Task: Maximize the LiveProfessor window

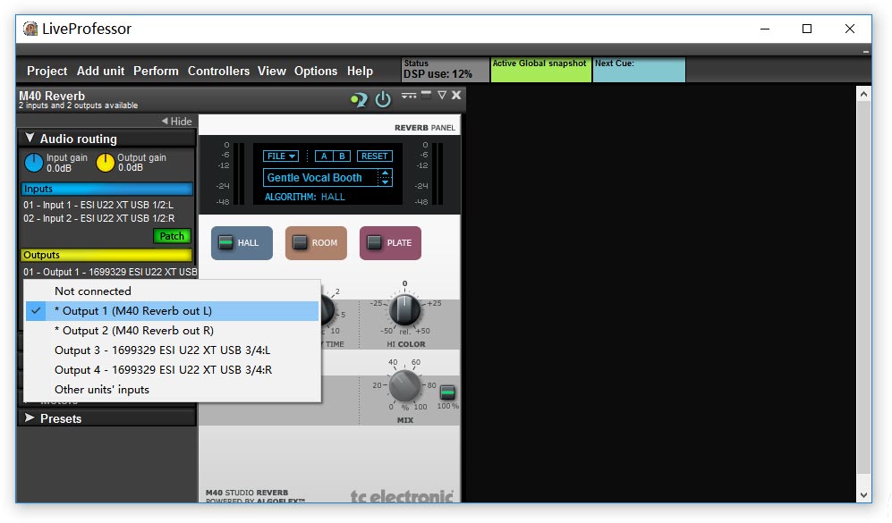Action: coord(807,29)
